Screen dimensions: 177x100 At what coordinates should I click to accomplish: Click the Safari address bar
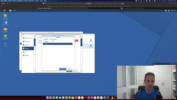(88, 4)
